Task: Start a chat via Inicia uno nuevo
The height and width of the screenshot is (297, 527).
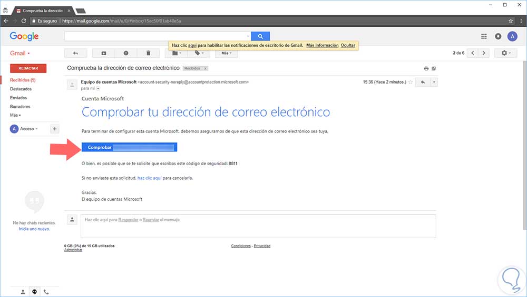Action: (x=34, y=229)
